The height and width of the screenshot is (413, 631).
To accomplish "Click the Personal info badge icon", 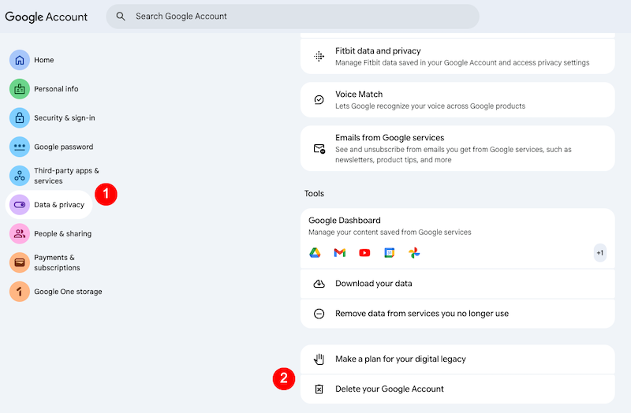I will pyautogui.click(x=19, y=89).
